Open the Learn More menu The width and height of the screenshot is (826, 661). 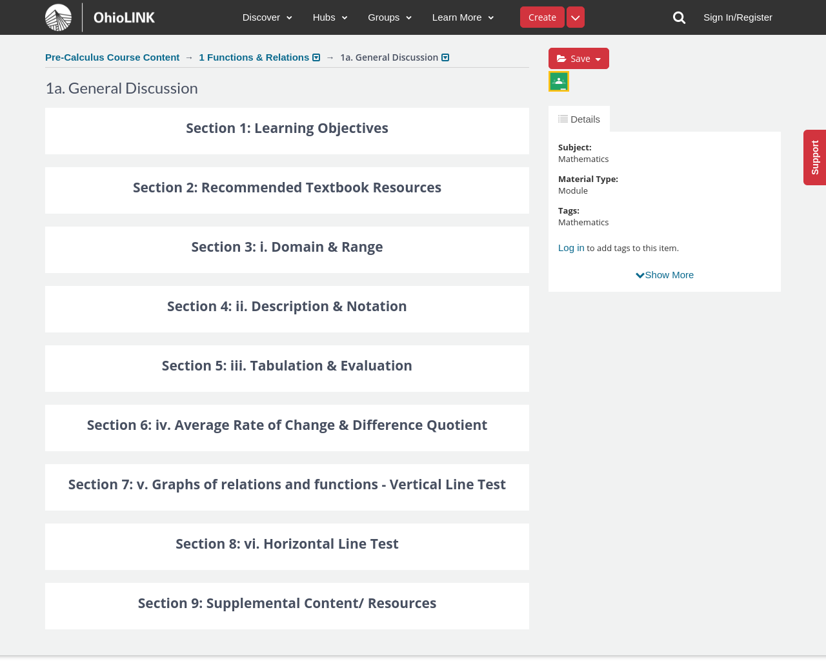463,17
